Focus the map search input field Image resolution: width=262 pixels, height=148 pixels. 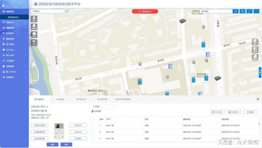pos(216,11)
